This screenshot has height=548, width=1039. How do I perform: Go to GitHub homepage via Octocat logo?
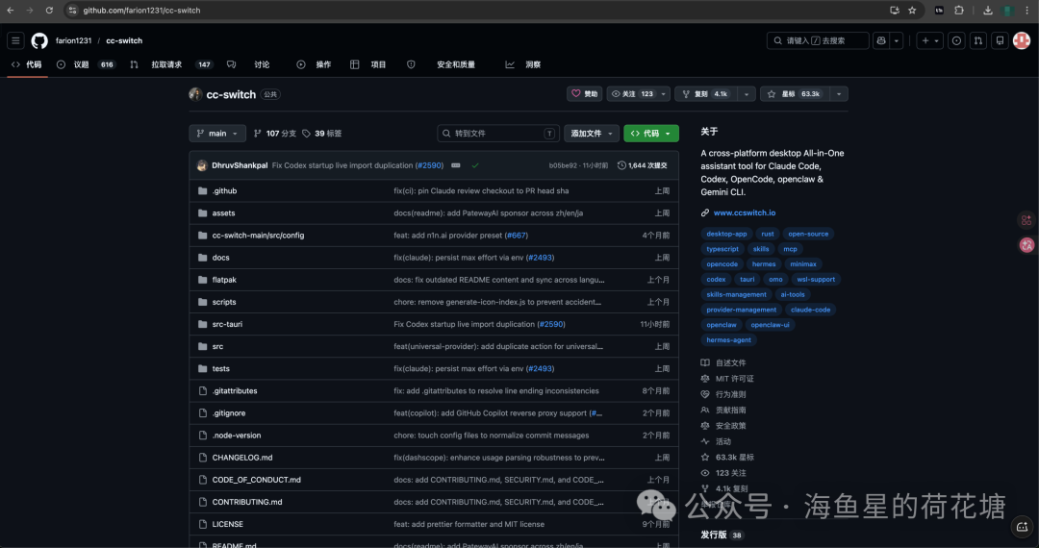[x=39, y=40]
